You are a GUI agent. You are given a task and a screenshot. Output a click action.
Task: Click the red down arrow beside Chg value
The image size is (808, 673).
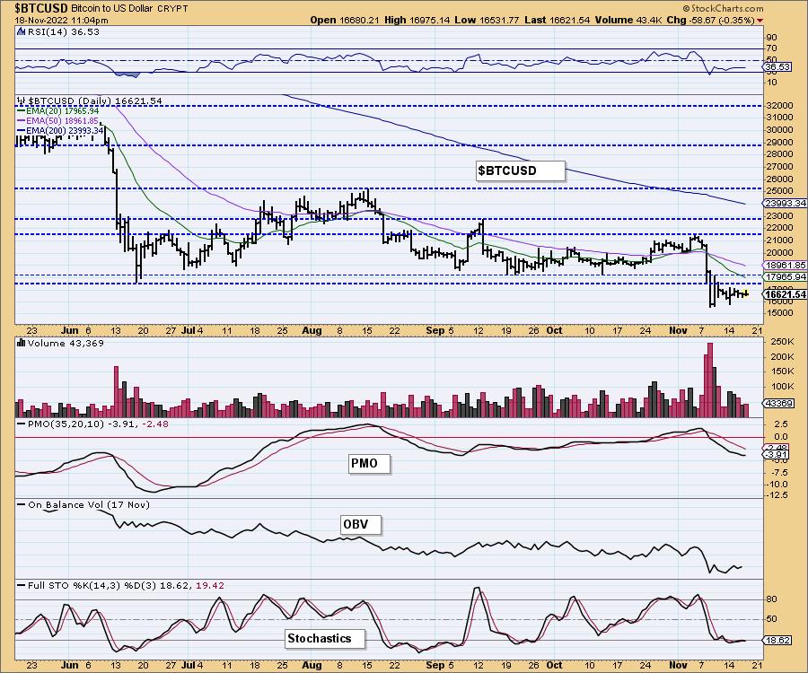pyautogui.click(x=760, y=21)
